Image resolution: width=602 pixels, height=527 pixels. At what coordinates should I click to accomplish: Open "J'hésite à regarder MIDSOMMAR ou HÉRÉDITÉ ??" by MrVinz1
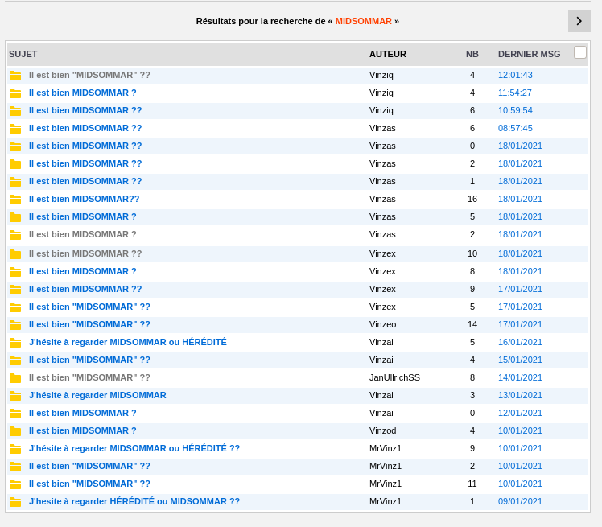pyautogui.click(x=134, y=448)
